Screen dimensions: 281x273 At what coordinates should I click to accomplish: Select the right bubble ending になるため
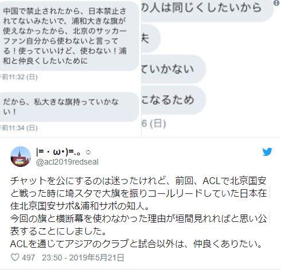(173, 100)
